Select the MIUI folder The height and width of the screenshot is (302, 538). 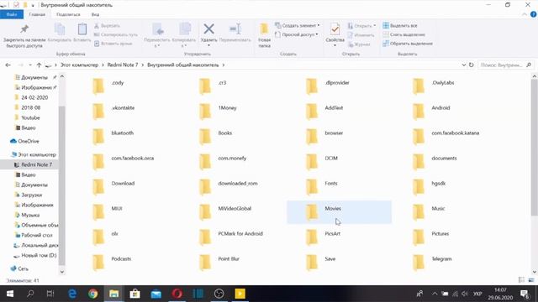click(108, 212)
